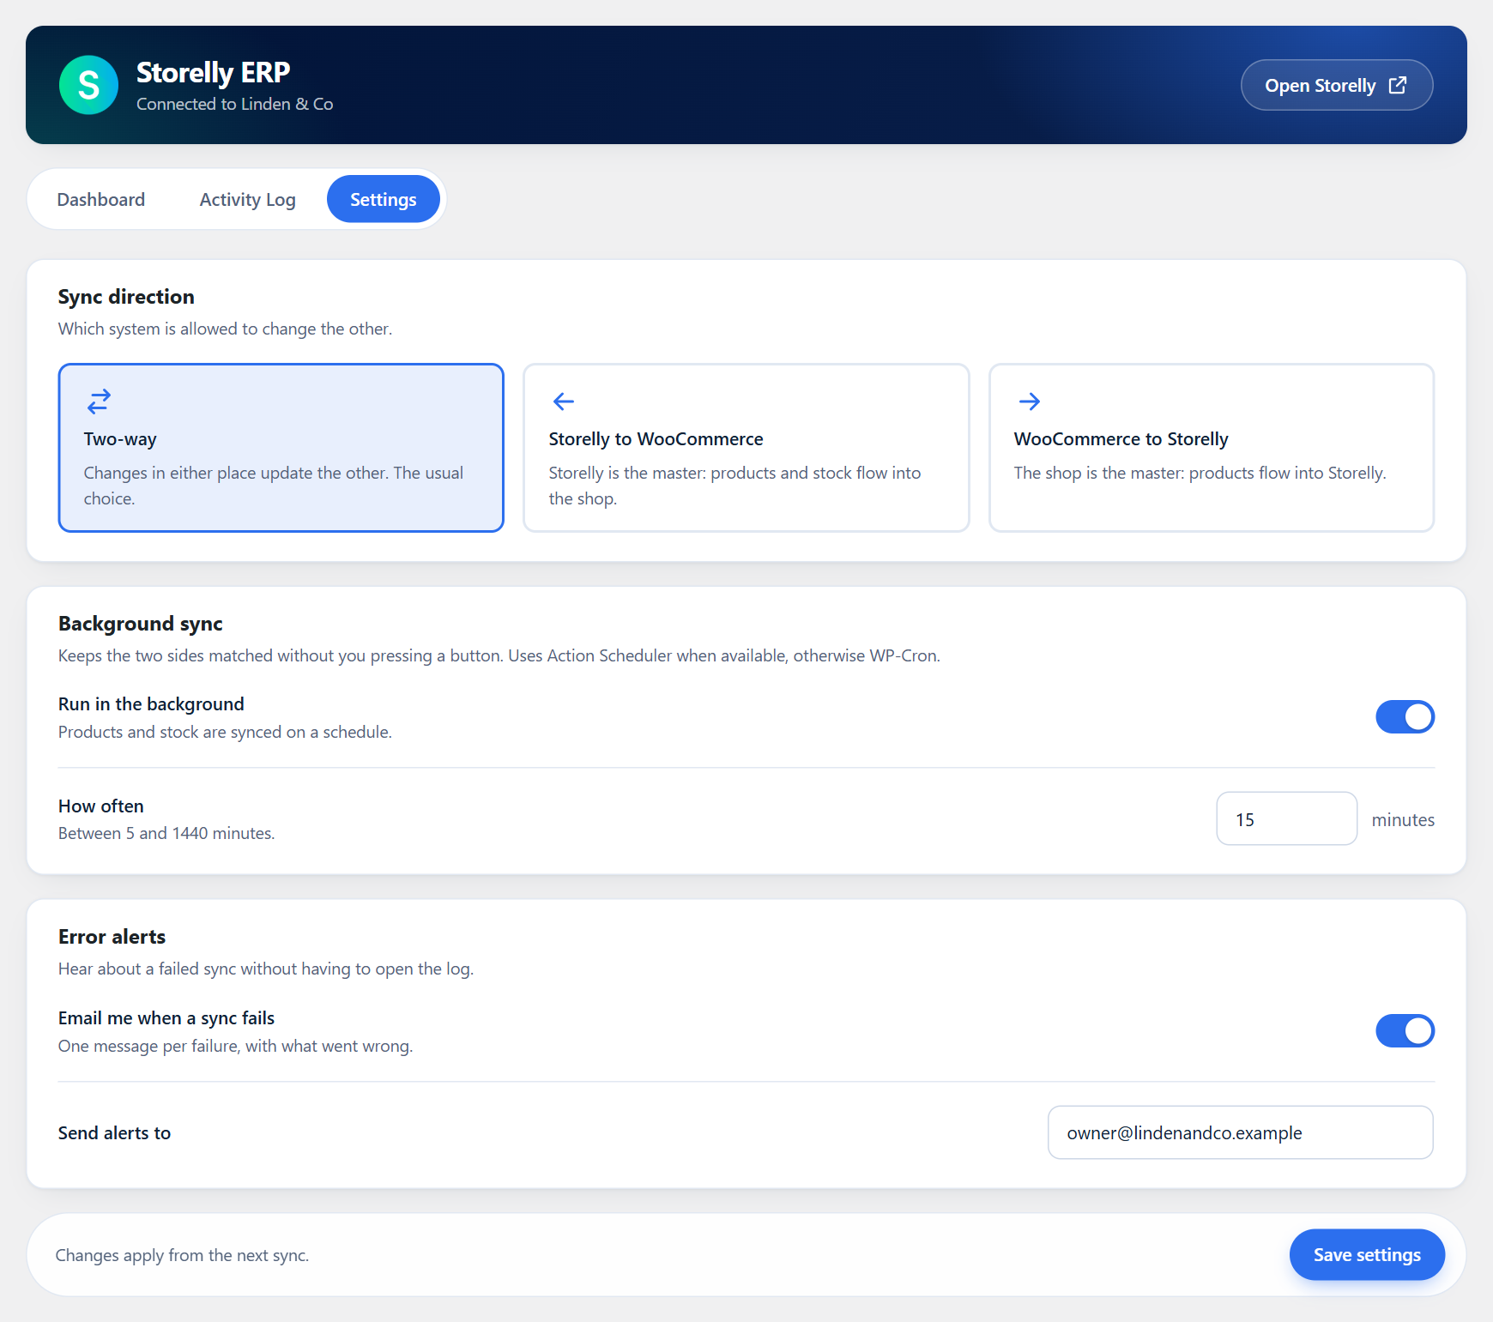The height and width of the screenshot is (1322, 1493).
Task: Focus the How often minutes field
Action: coord(1287,819)
